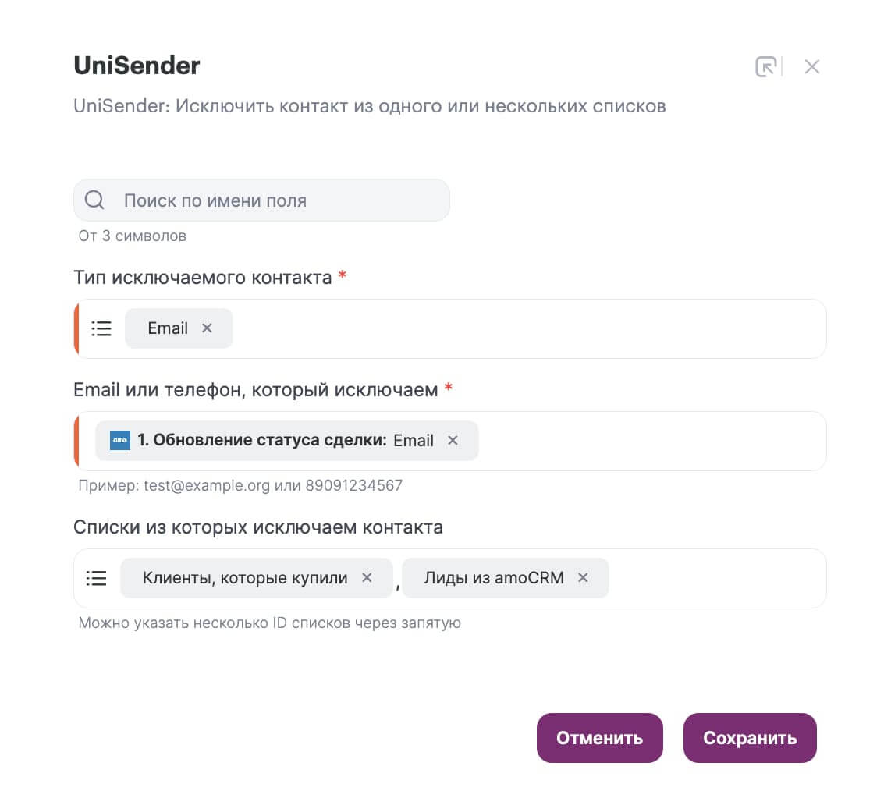Image resolution: width=891 pixels, height=791 pixels.
Task: Click empty area of exclusion lists field
Action: tap(716, 579)
